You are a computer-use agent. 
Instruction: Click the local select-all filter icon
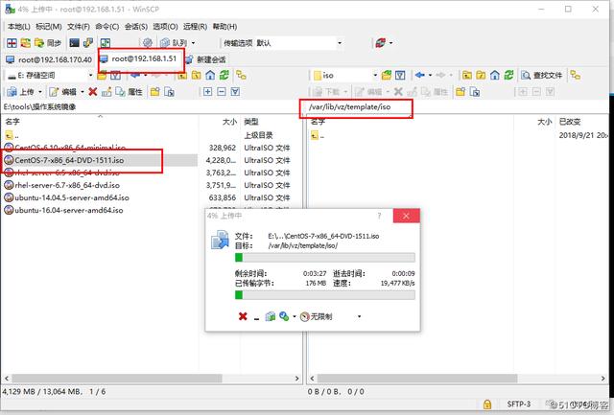pos(235,92)
